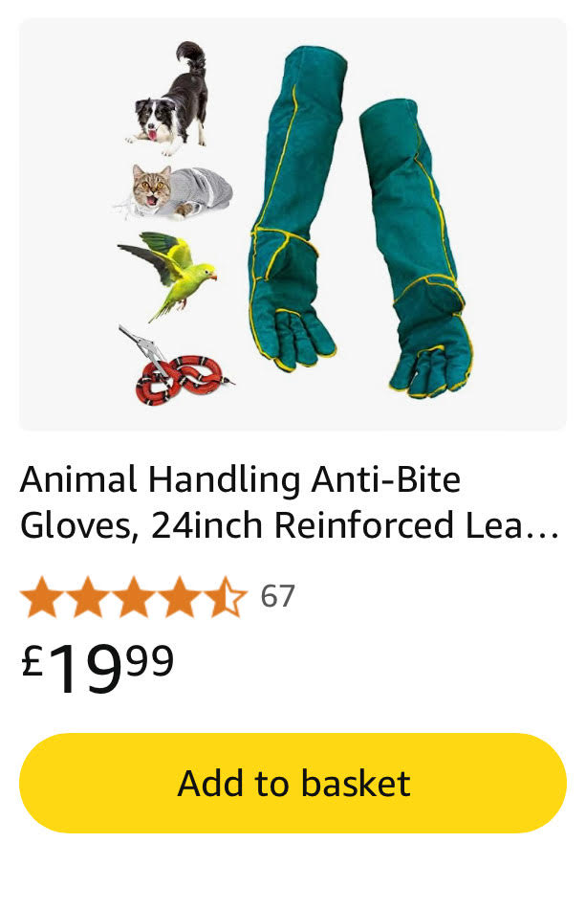586x909 pixels.
Task: Click the third orange rating star
Action: pyautogui.click(x=134, y=596)
